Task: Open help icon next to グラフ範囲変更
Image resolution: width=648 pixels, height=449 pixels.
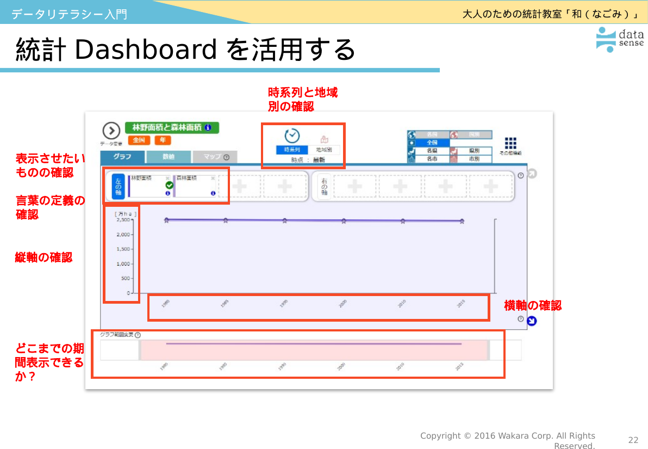Action: [138, 335]
